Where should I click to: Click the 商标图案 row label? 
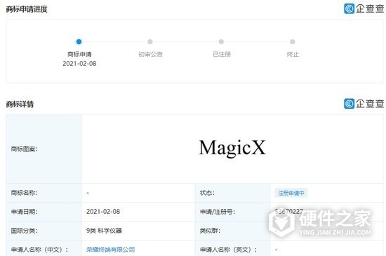pos(24,149)
